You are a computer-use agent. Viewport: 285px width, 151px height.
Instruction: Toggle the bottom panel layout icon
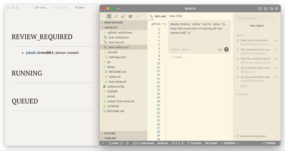coord(266,8)
